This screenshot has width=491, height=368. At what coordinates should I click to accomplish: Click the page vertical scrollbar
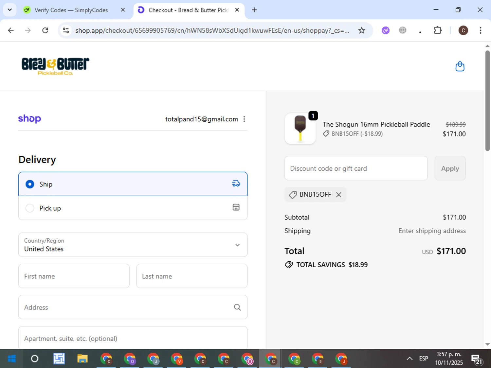[487, 101]
